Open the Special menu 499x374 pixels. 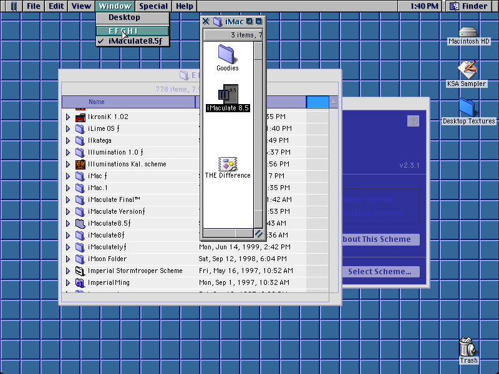tap(153, 6)
